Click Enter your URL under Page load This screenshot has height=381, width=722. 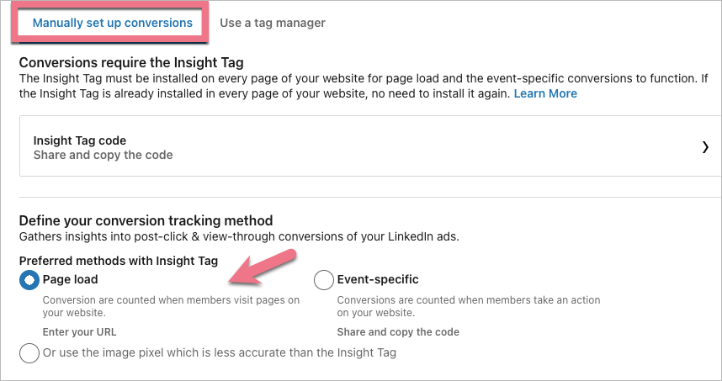79,332
